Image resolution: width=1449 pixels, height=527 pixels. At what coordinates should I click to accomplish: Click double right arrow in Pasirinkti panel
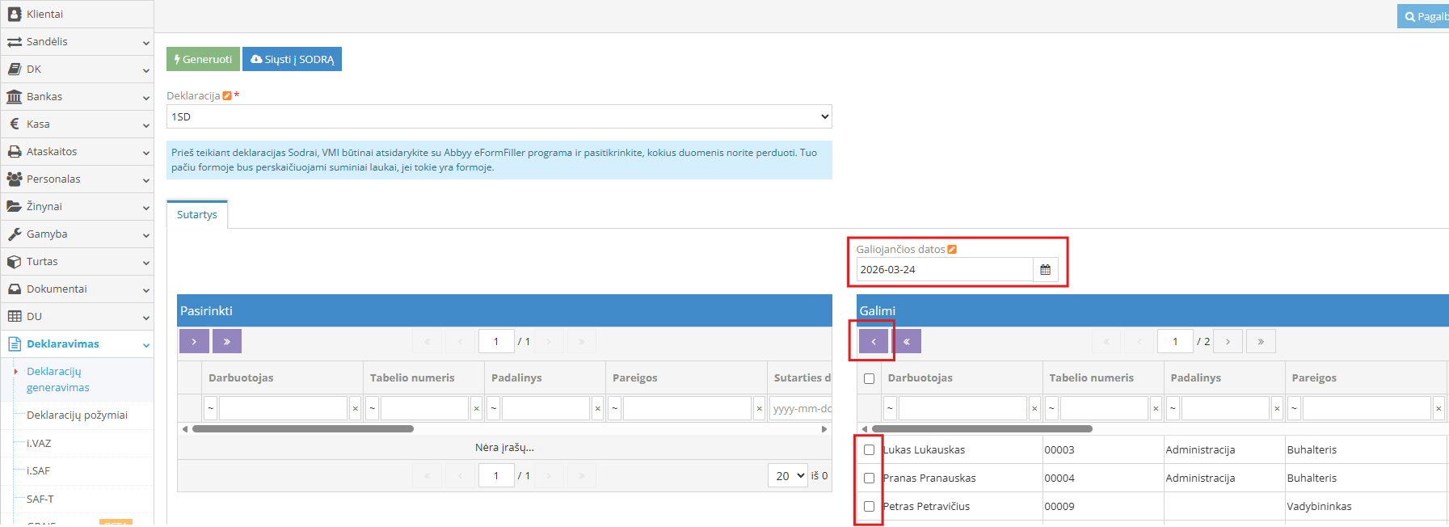(x=227, y=341)
